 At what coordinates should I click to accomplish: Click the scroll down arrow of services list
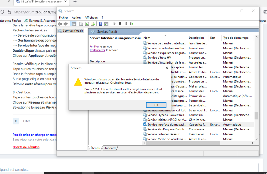257,139
